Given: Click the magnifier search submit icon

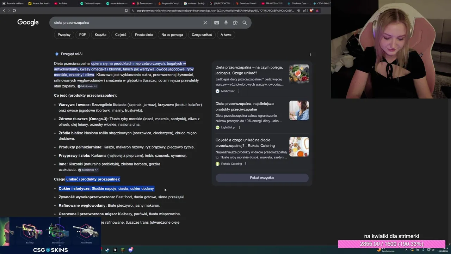Looking at the screenshot, I should click(245, 23).
